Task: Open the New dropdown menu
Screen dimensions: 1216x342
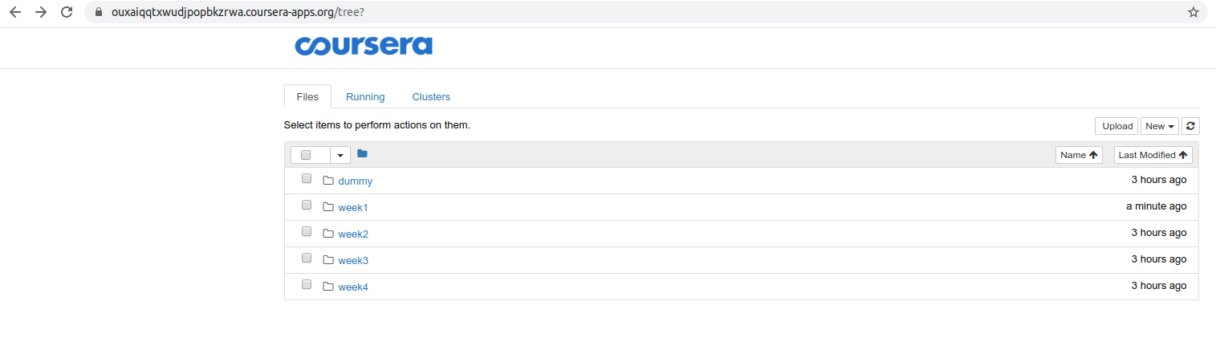Action: 1159,126
